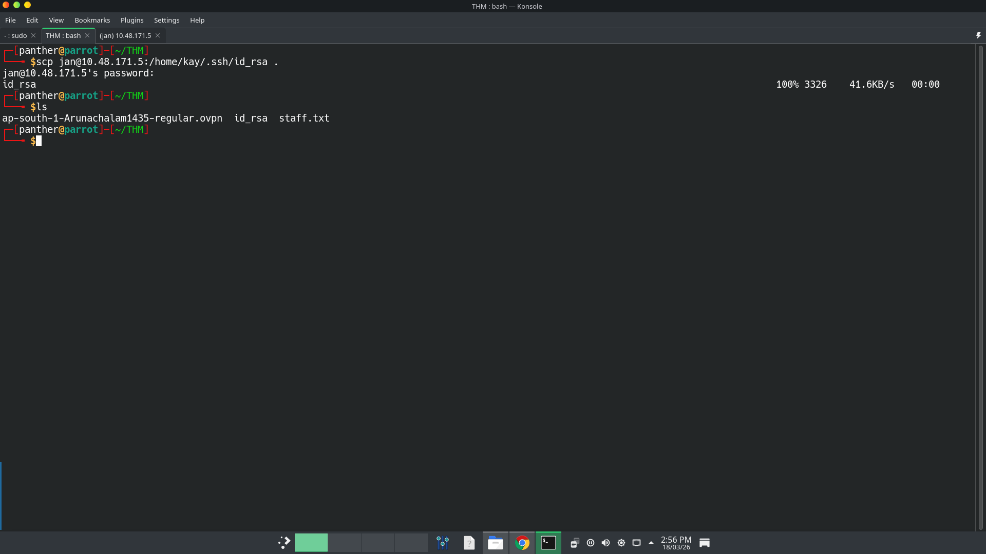Open the file manager from taskbar

tap(495, 543)
